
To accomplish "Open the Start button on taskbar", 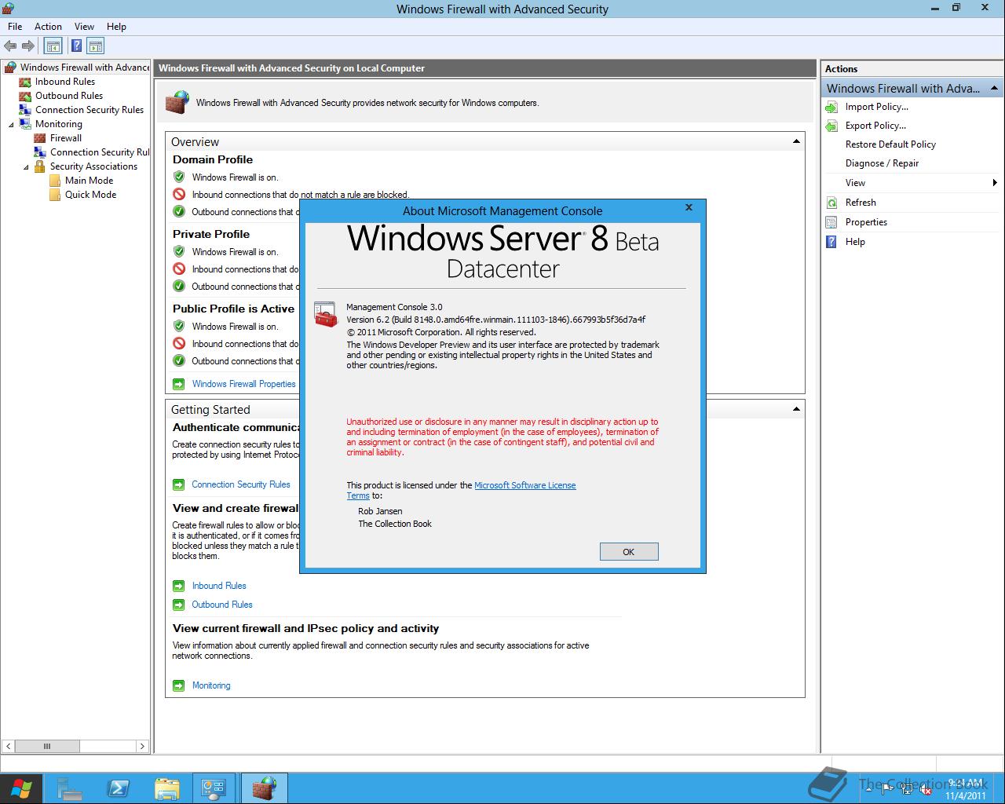I will (x=20, y=788).
